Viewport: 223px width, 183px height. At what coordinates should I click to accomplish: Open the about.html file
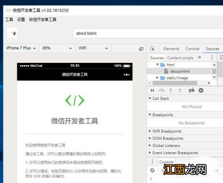[180, 71]
